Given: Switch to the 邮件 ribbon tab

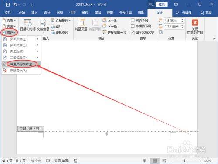Looking at the screenshot, I should pos(85,13).
